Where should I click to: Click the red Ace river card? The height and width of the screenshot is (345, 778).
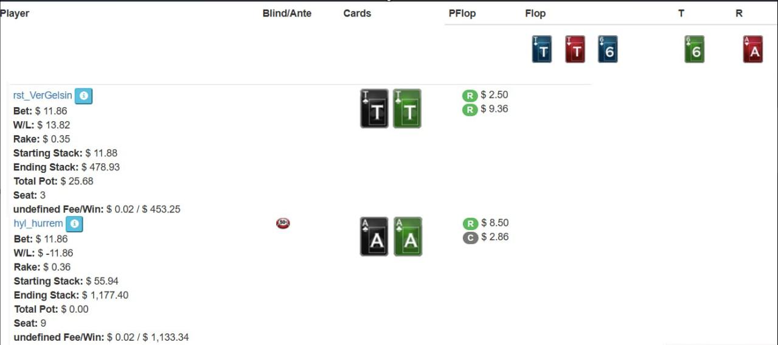coord(753,49)
